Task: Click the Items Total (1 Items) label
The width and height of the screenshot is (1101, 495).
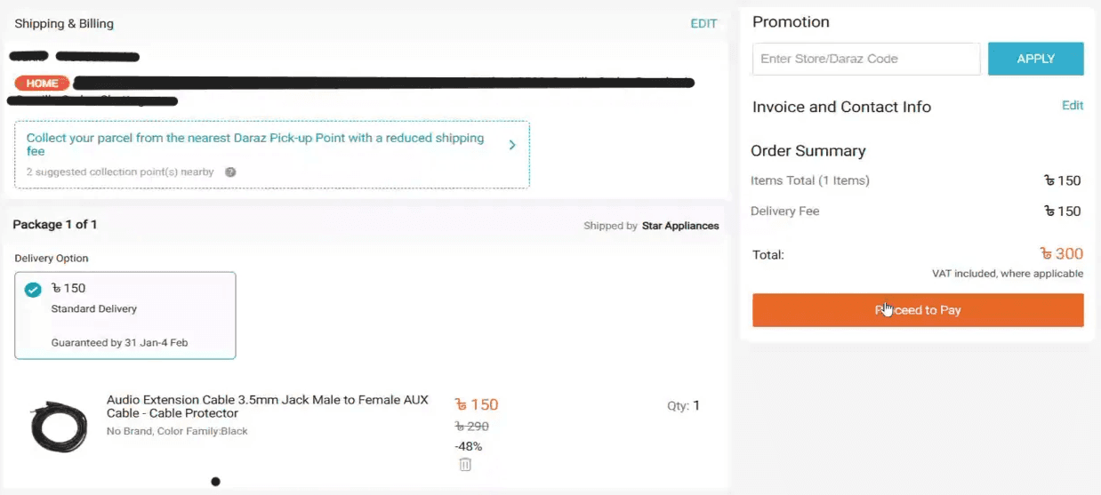Action: [x=810, y=180]
